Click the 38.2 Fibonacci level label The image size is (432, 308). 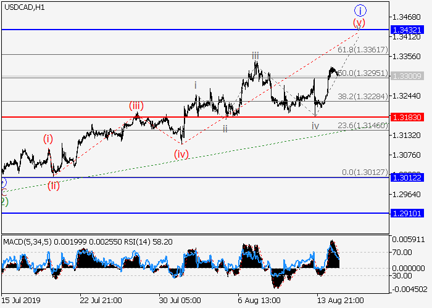point(364,96)
